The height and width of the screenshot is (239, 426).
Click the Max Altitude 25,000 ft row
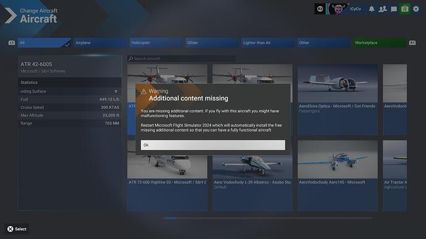tap(70, 115)
